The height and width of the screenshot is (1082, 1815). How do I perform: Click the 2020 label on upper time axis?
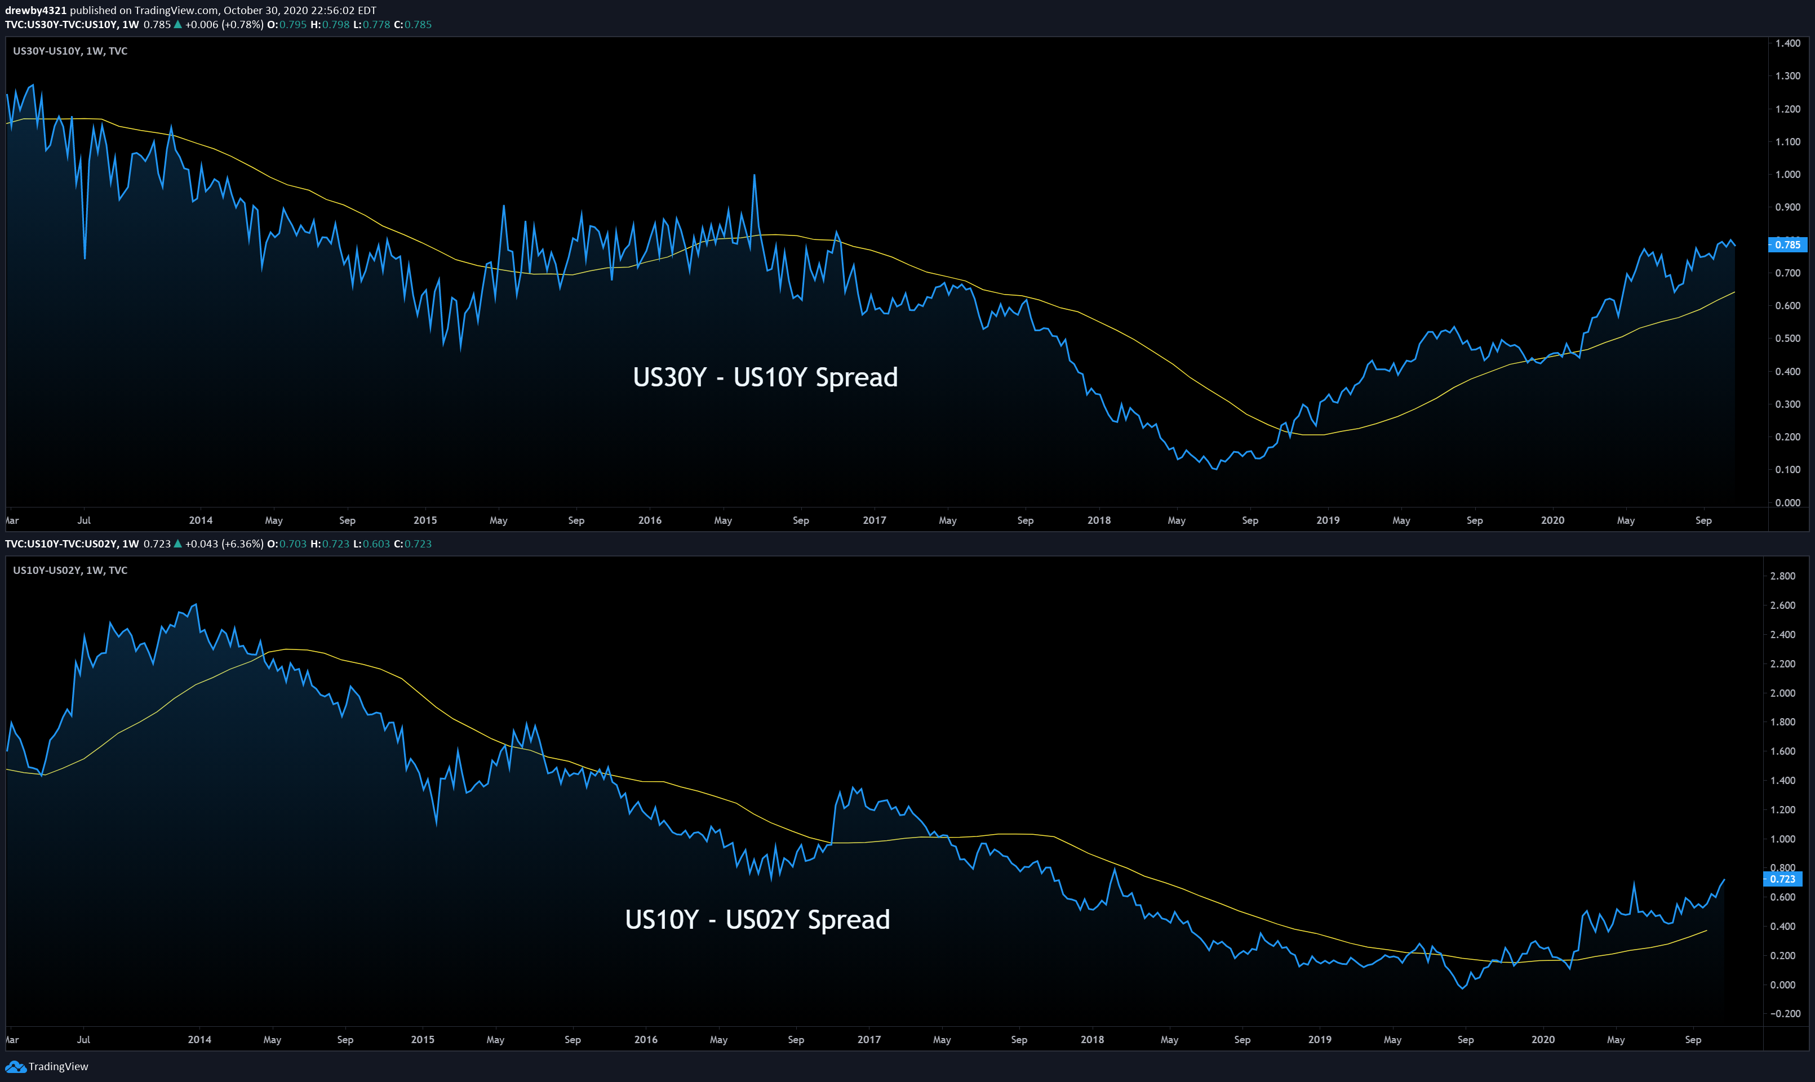click(1552, 520)
